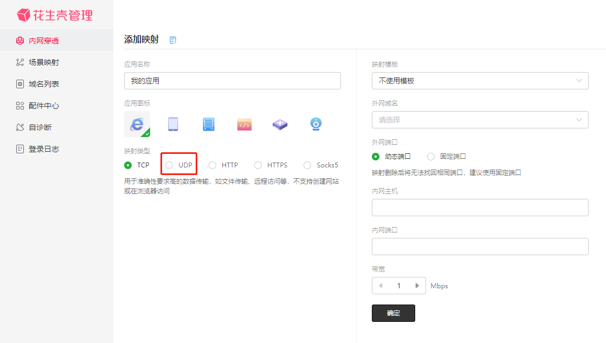Click the 内网穿透 sidebar icon
Image resolution: width=606 pixels, height=343 pixels.
(20, 41)
